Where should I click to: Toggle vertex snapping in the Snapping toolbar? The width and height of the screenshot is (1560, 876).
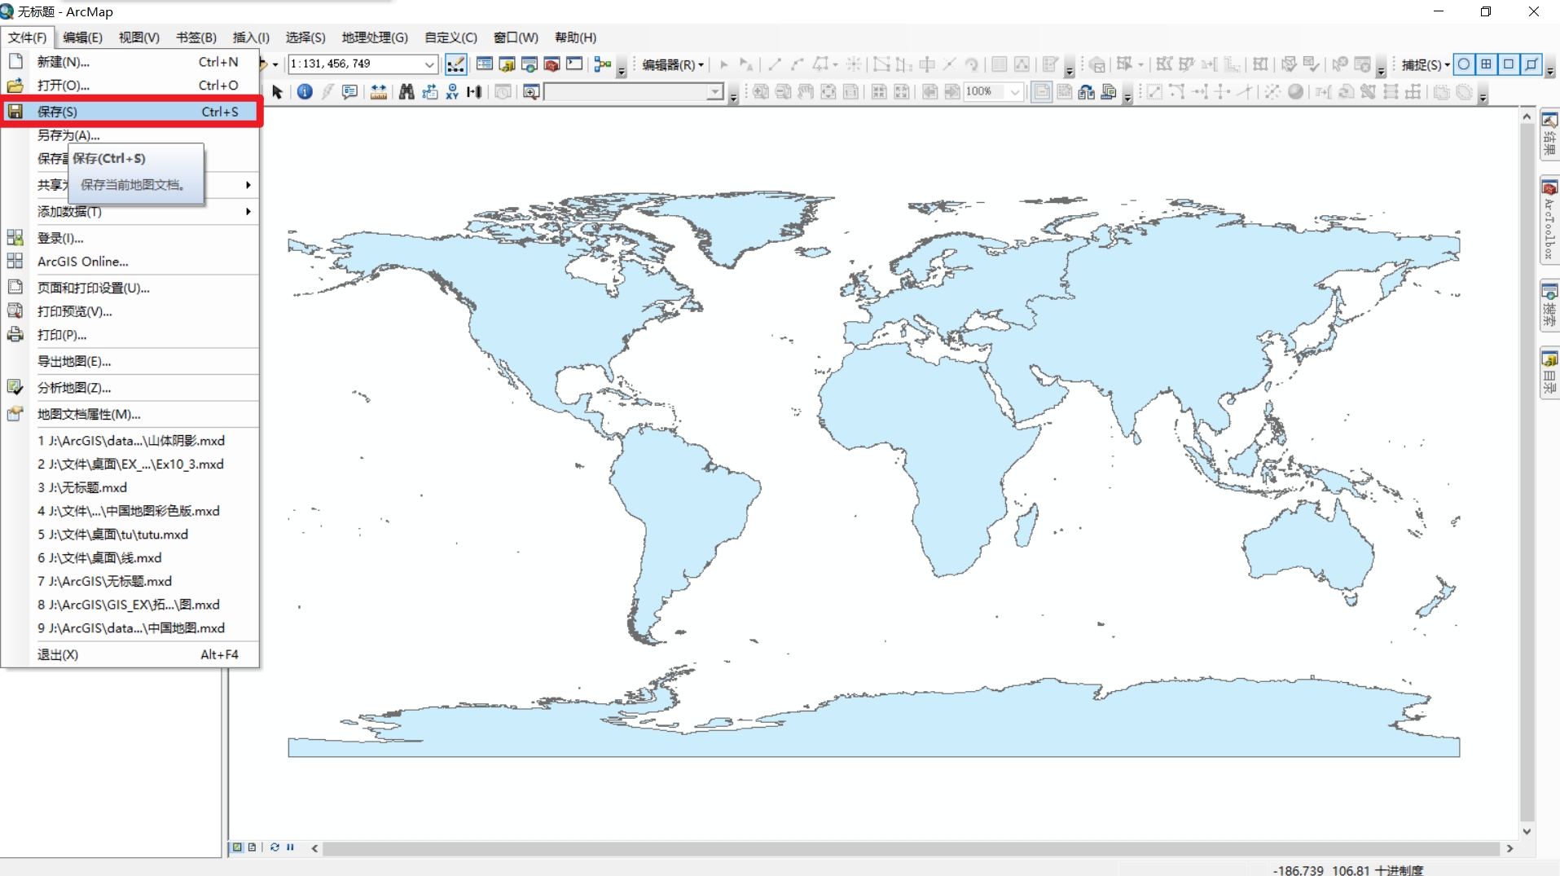[1509, 64]
